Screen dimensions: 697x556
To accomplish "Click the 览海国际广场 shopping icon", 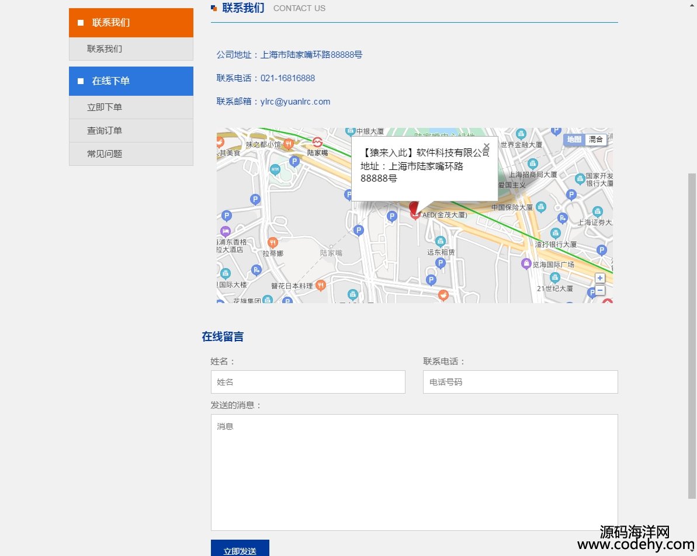I will click(x=526, y=264).
